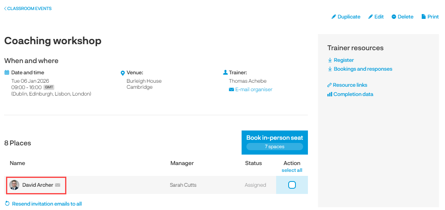Click the Status column header
The width and height of the screenshot is (445, 210).
click(x=253, y=163)
